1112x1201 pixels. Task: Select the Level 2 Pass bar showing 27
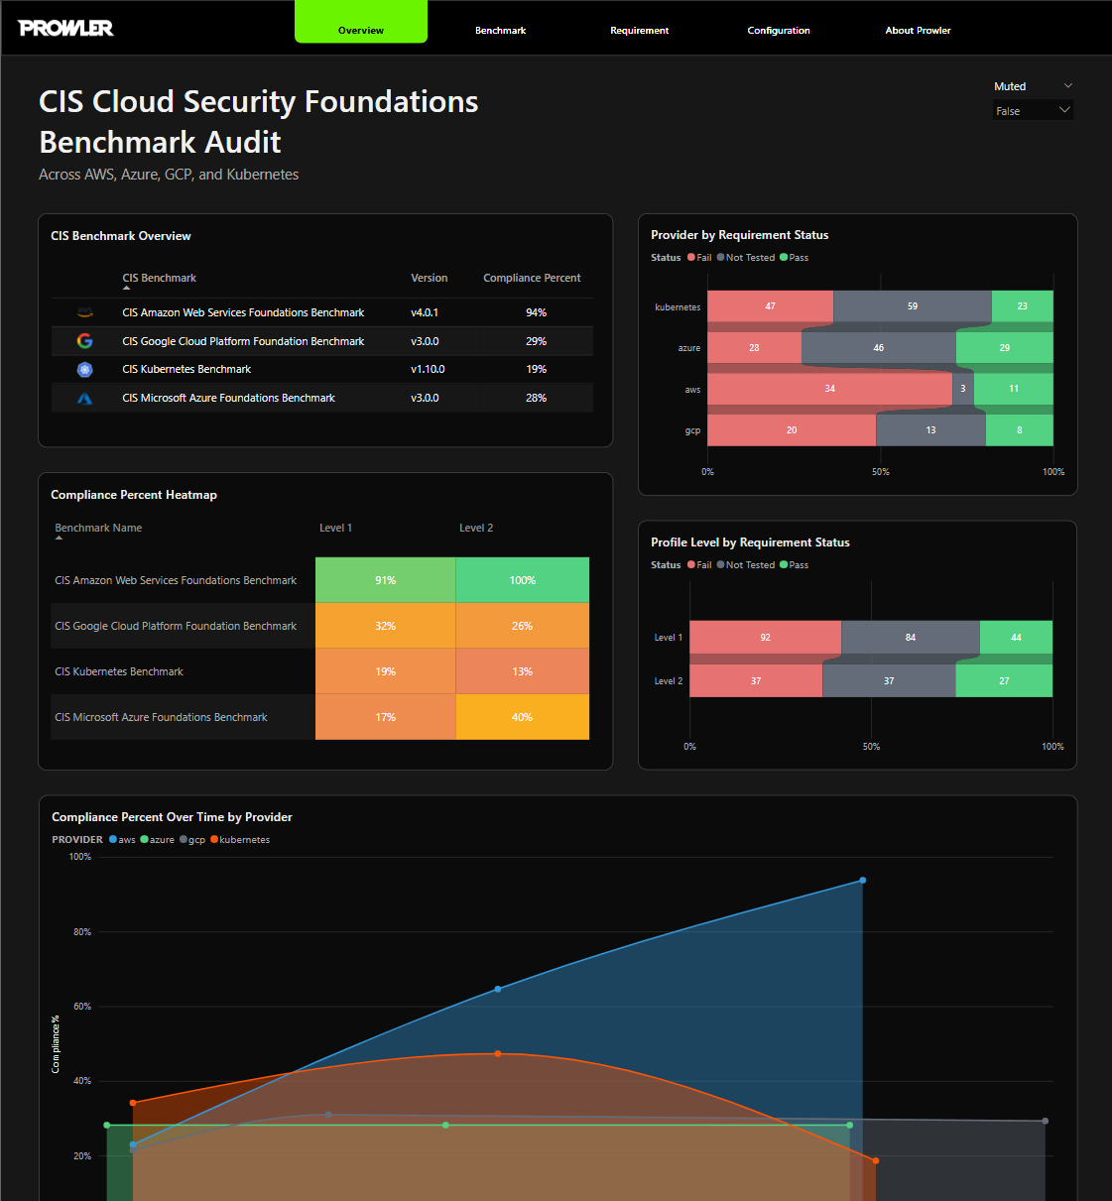pos(1004,681)
